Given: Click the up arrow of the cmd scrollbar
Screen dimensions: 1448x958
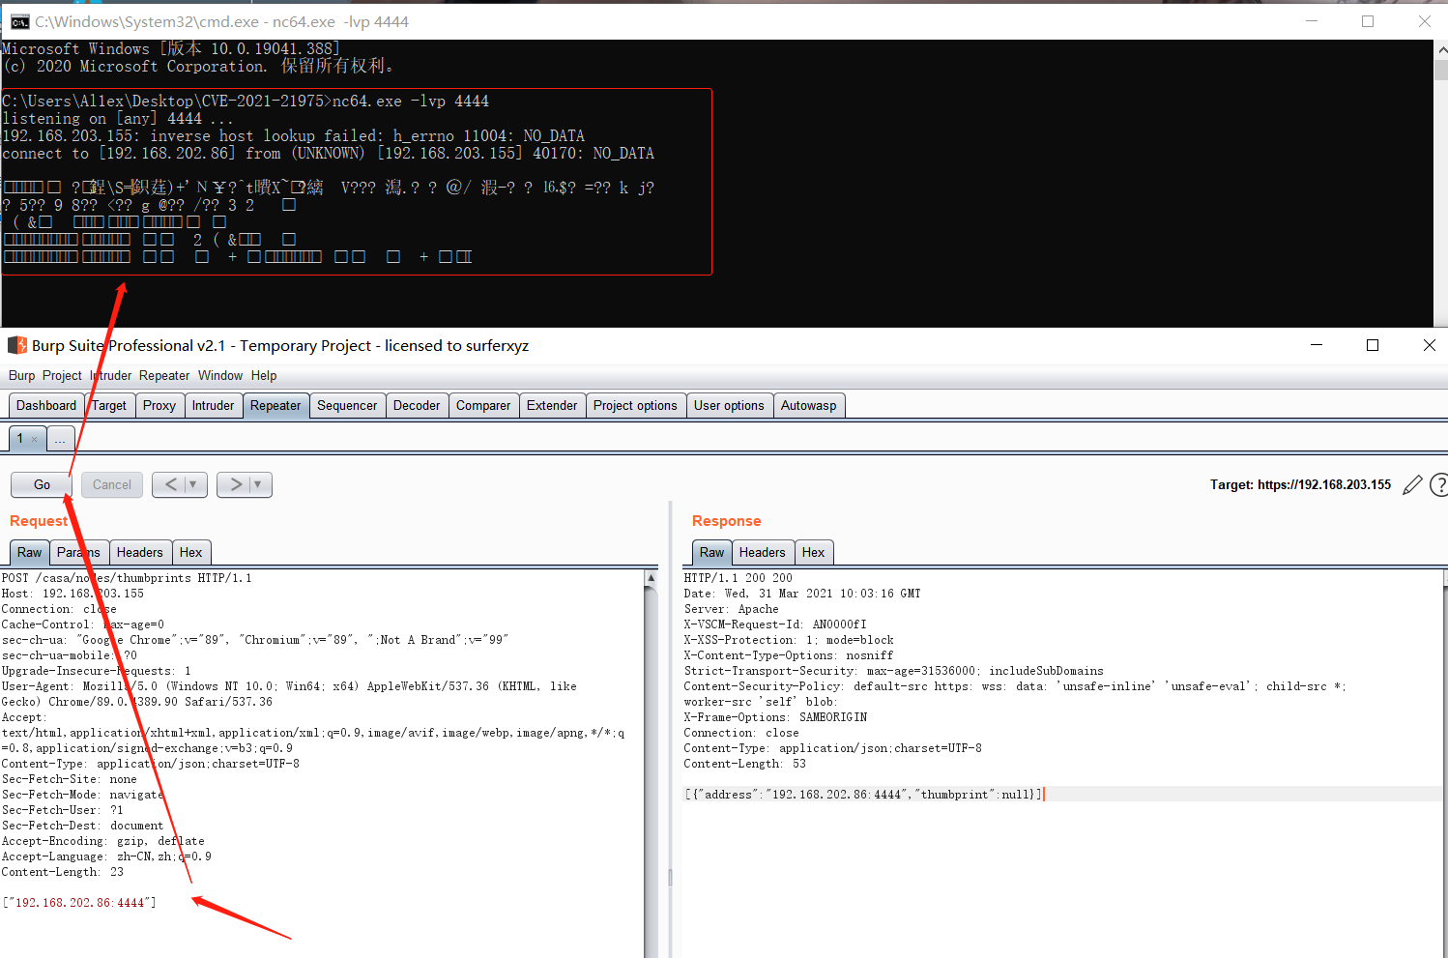Looking at the screenshot, I should (x=1440, y=49).
